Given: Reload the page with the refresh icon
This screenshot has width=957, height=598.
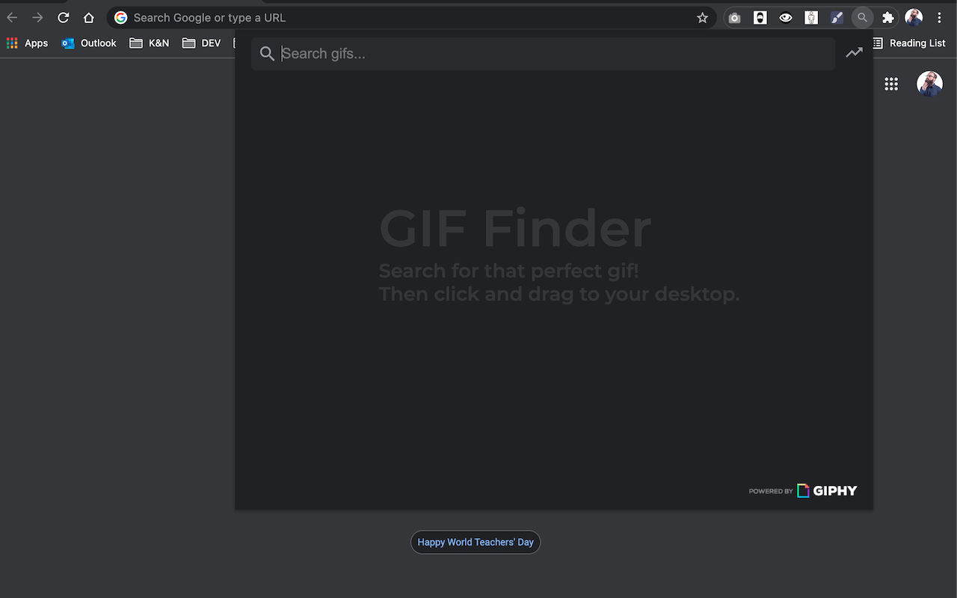Looking at the screenshot, I should tap(64, 17).
